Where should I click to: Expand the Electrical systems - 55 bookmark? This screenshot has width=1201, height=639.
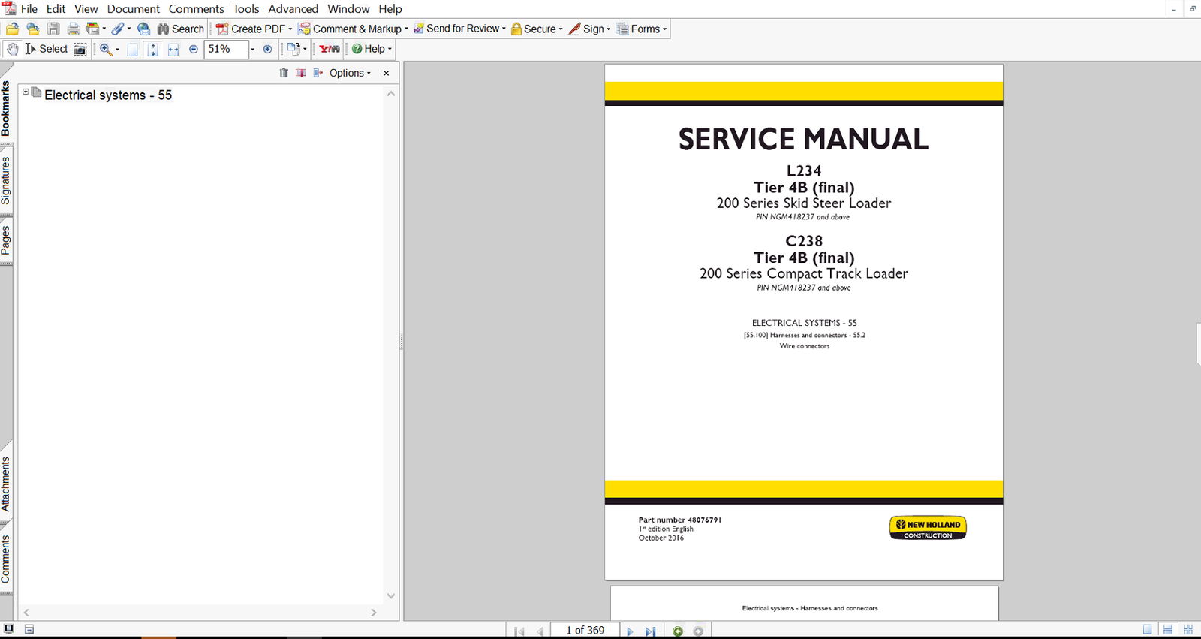26,92
